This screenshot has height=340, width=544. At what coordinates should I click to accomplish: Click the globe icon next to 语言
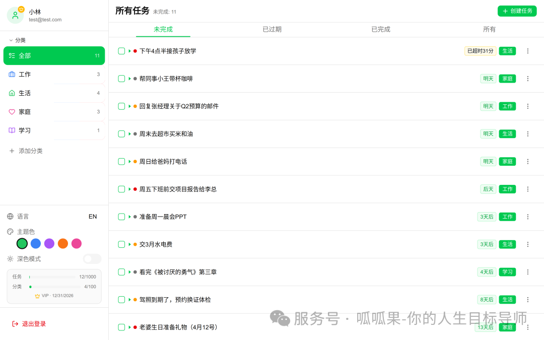tap(11, 216)
